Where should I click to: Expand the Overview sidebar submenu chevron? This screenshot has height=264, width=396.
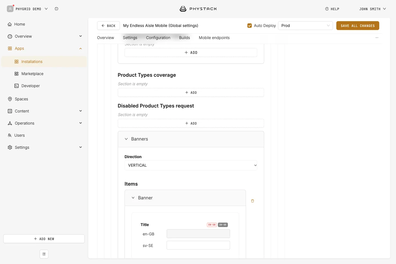81,36
